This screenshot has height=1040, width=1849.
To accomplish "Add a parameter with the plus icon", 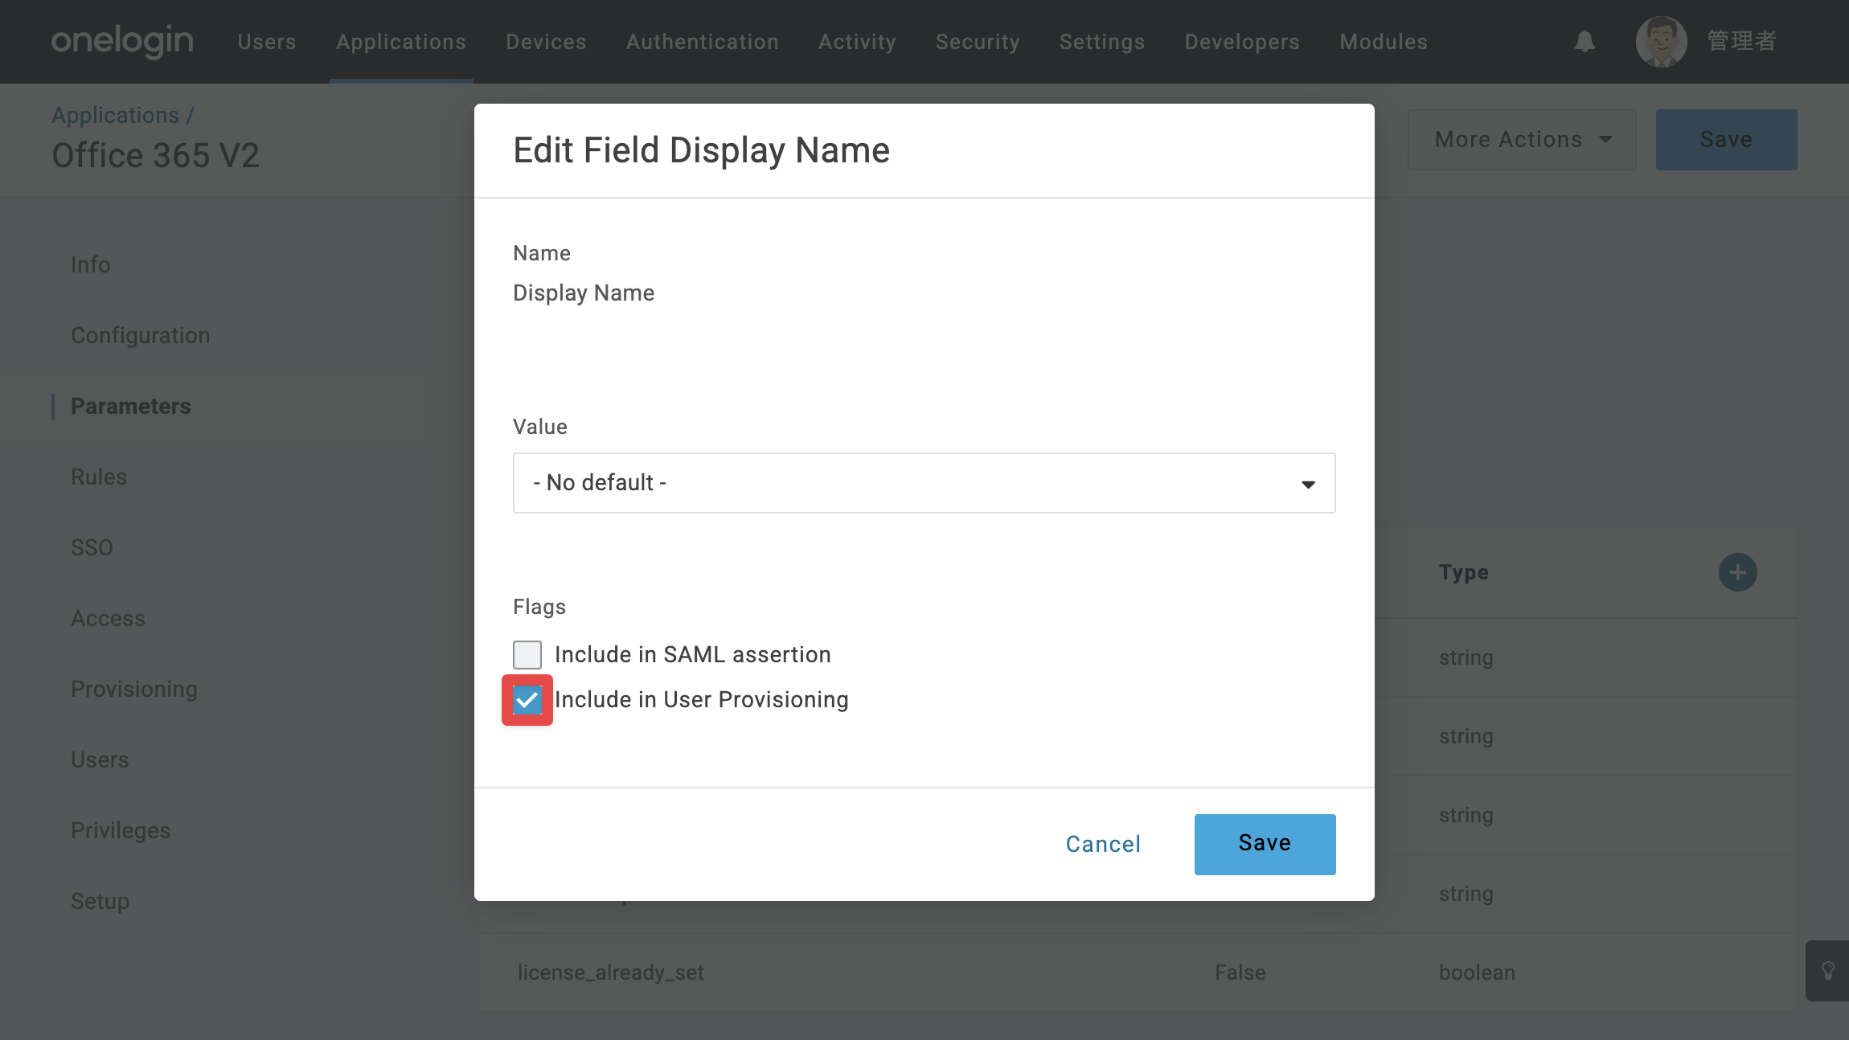I will (1737, 572).
